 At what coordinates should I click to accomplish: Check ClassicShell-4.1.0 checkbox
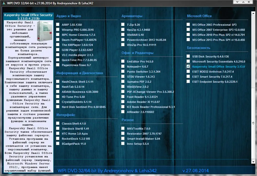click(58, 123)
